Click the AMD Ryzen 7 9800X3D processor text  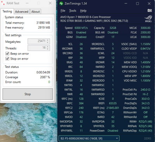click(86, 17)
